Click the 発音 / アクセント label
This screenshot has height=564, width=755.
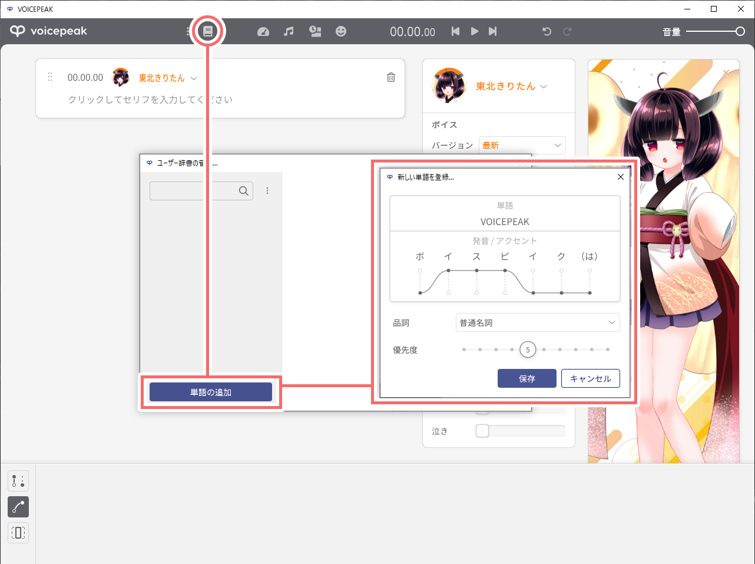click(505, 240)
